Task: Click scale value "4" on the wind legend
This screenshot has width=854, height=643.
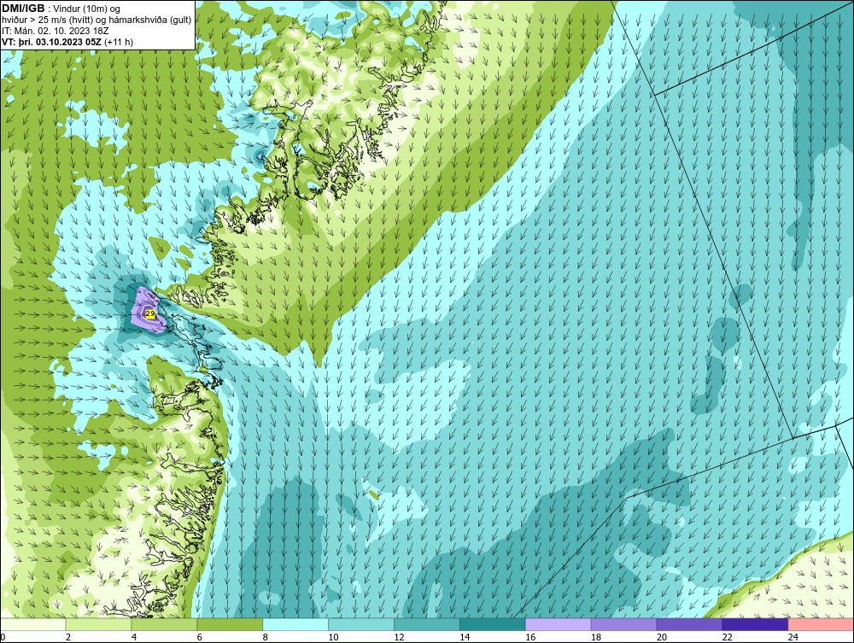Action: pos(134,637)
